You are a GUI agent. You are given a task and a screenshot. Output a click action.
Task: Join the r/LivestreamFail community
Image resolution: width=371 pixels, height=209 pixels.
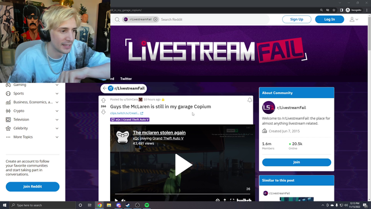296,163
